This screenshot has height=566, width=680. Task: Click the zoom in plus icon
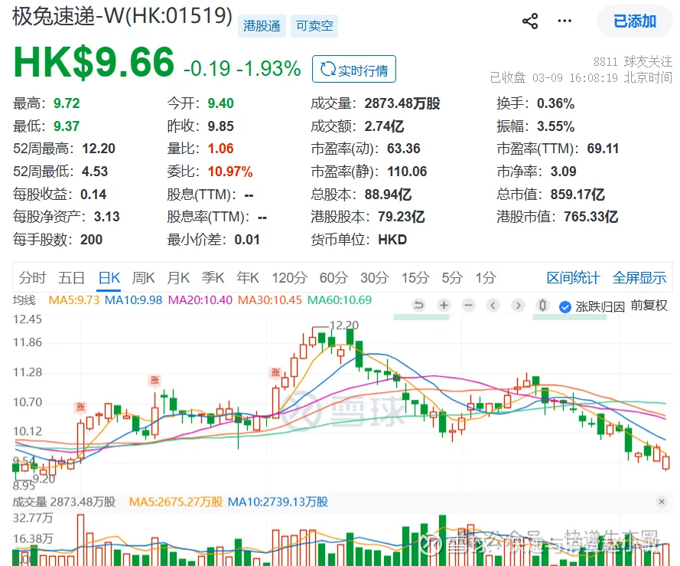pyautogui.click(x=444, y=306)
